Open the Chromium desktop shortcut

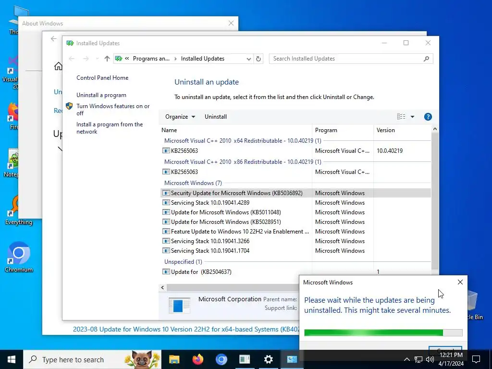[x=19, y=257]
